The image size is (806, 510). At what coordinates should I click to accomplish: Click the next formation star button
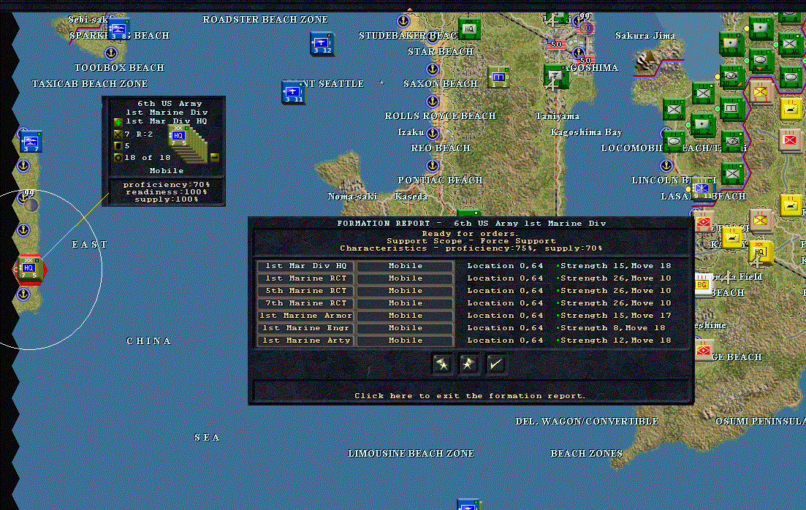coord(468,365)
